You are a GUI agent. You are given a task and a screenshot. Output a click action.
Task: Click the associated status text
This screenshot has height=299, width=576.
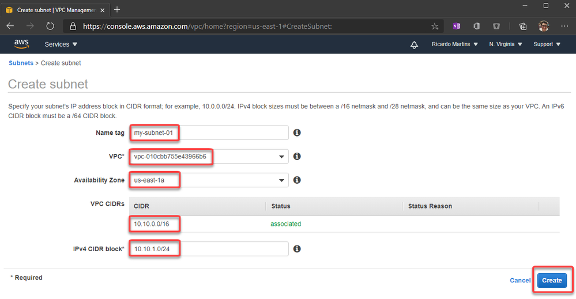(286, 224)
